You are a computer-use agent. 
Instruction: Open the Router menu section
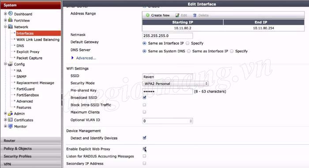pyautogui.click(x=31, y=141)
